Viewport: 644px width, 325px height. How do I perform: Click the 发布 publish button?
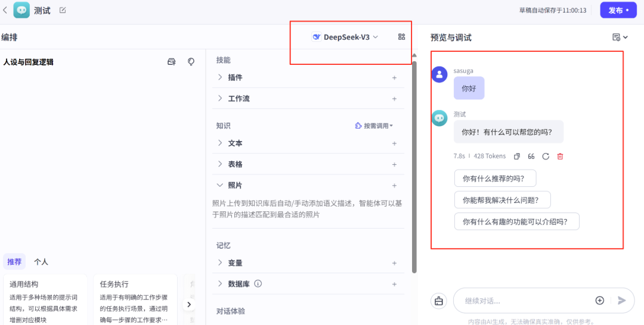click(618, 10)
